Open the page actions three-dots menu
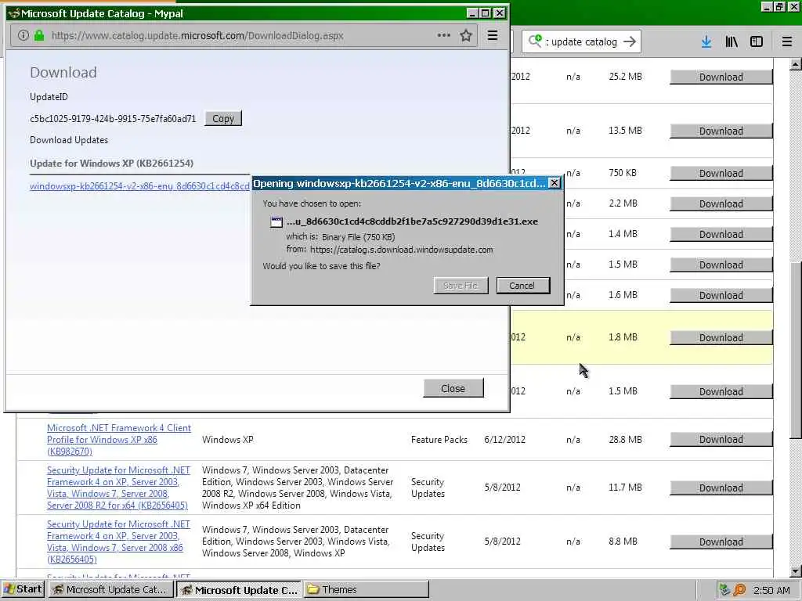Viewport: 802px width, 601px height. [443, 36]
